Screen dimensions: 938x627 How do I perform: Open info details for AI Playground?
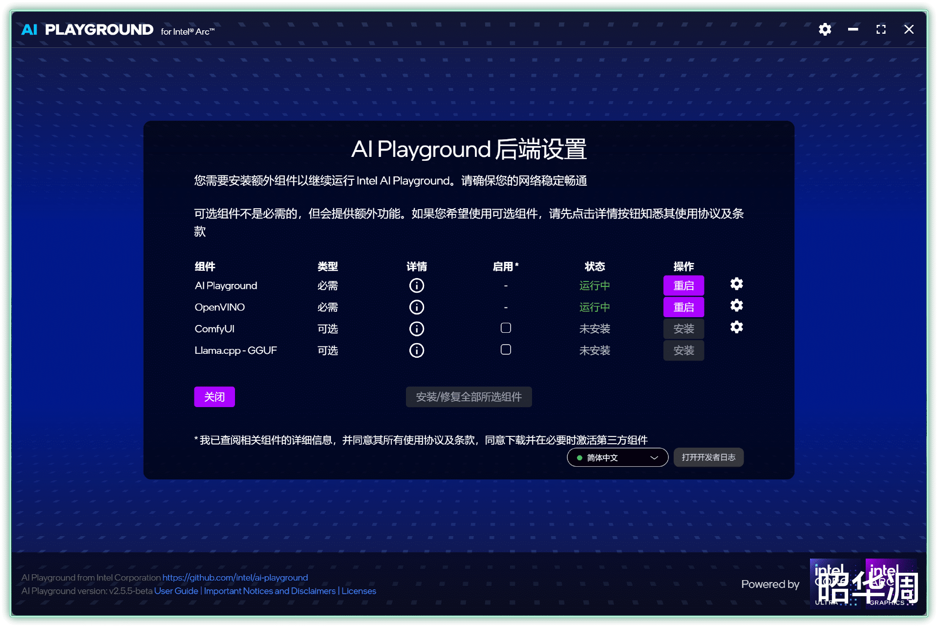click(x=416, y=285)
